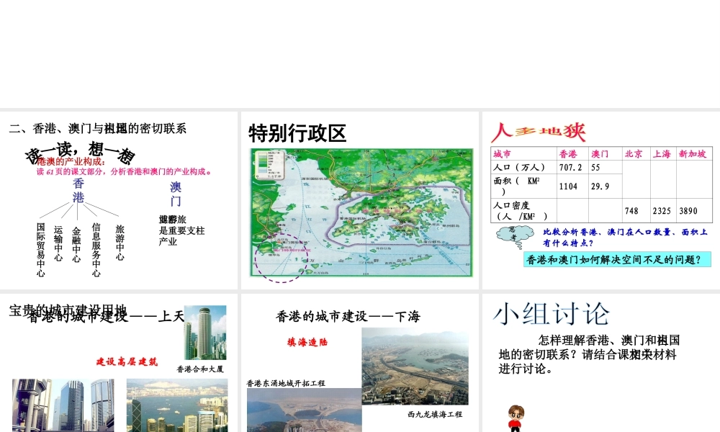The image size is (720, 432).
Task: Click the Hong Kong map image
Action: [361, 212]
